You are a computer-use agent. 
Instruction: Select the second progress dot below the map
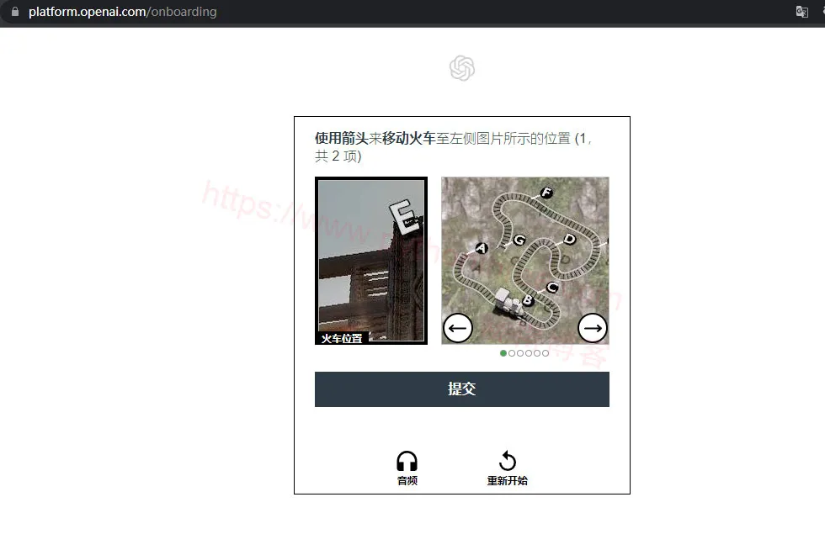point(512,353)
